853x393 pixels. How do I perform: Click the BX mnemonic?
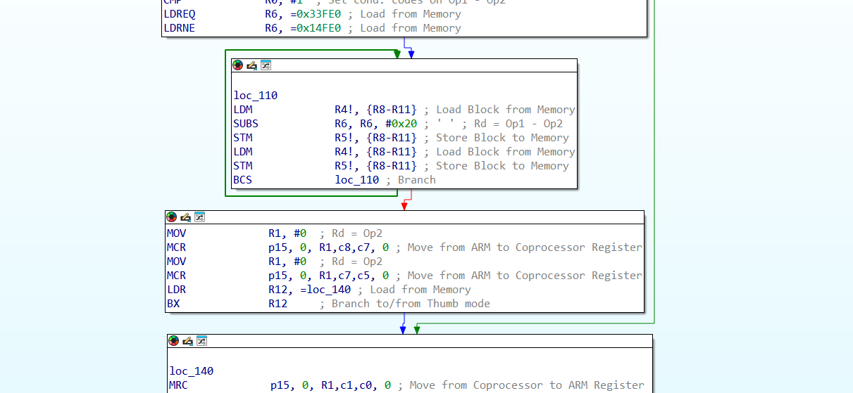pyautogui.click(x=173, y=304)
